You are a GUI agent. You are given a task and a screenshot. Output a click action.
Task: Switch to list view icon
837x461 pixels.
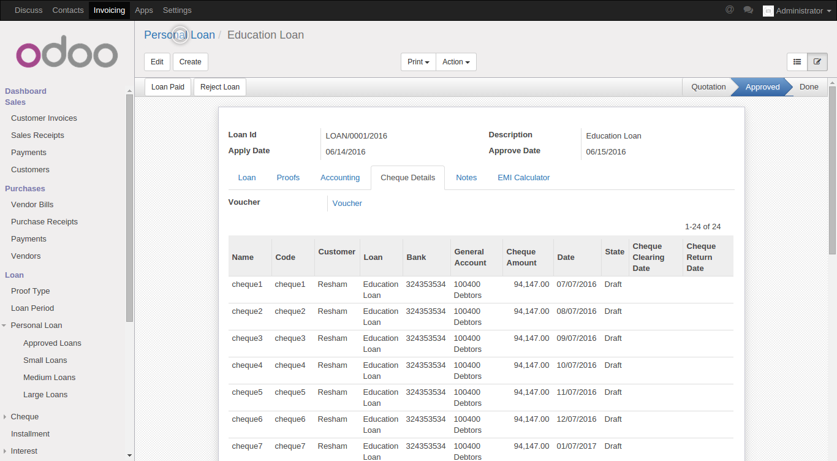[797, 62]
